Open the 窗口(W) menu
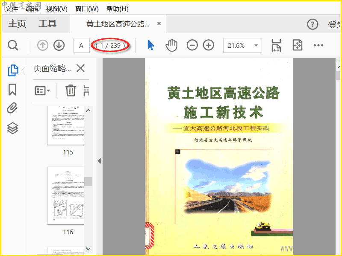342x256 pixels. pyautogui.click(x=87, y=9)
